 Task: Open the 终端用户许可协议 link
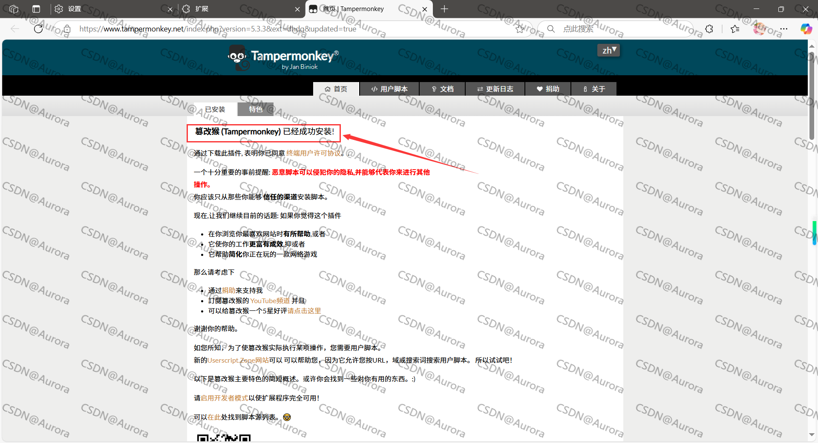[x=314, y=153]
